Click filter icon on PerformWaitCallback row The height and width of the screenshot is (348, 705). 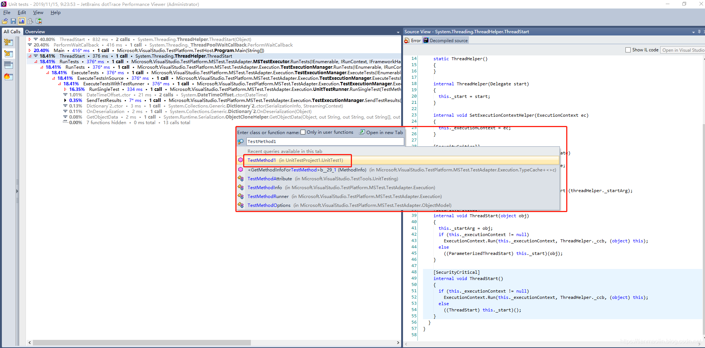[x=30, y=45]
